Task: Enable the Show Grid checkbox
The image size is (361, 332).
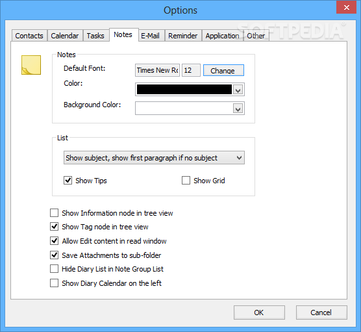Action: pyautogui.click(x=186, y=181)
